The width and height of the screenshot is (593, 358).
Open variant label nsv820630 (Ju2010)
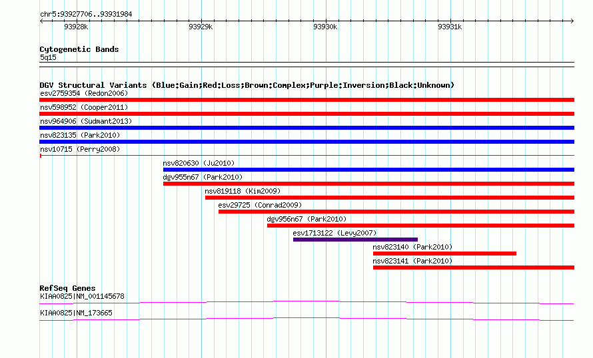[199, 163]
